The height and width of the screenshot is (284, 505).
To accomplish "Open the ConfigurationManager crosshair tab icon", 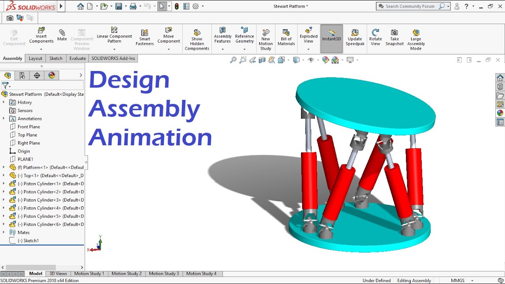I will (37, 75).
